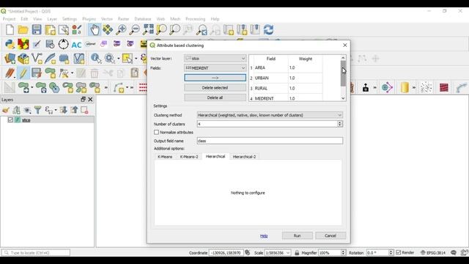Select the Zoom In magnifier tool
The width and height of the screenshot is (469, 264).
point(121,29)
